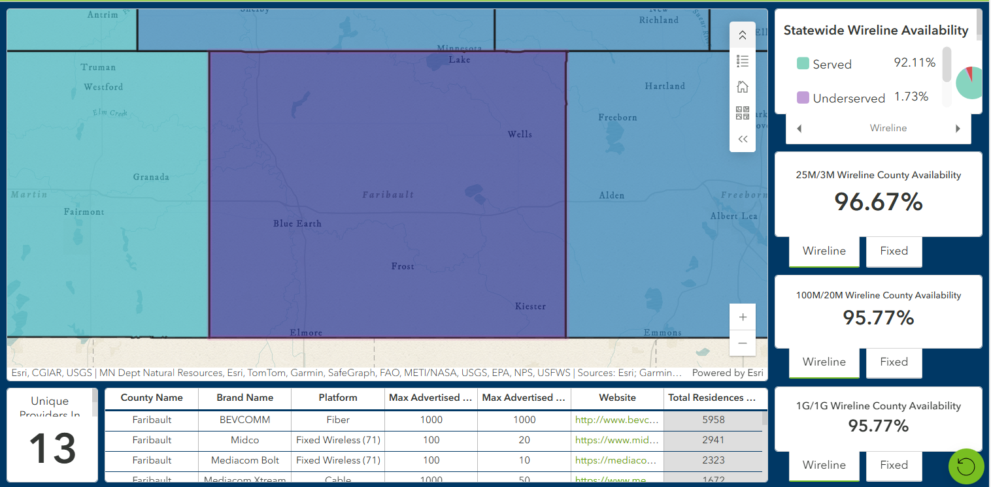The image size is (991, 487).
Task: Go to previous statewide availability view
Action: (799, 129)
